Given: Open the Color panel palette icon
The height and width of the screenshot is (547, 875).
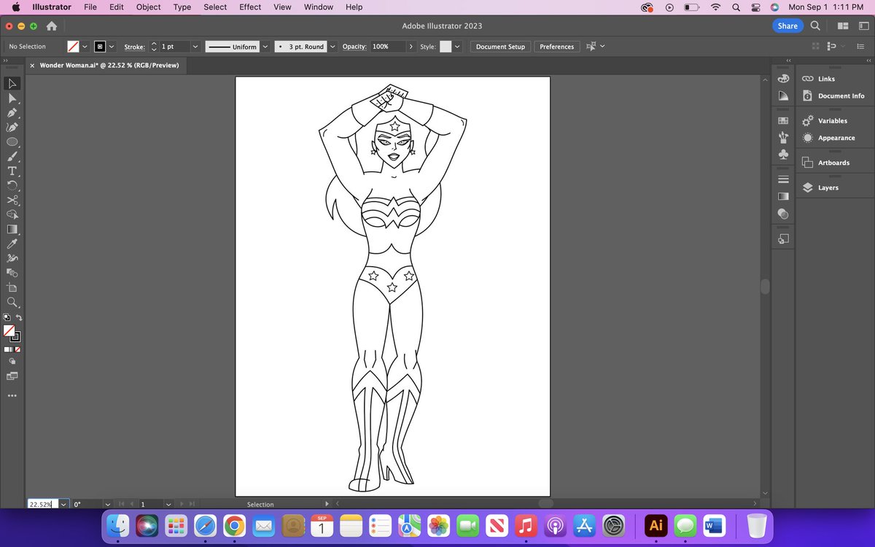Looking at the screenshot, I should [784, 79].
